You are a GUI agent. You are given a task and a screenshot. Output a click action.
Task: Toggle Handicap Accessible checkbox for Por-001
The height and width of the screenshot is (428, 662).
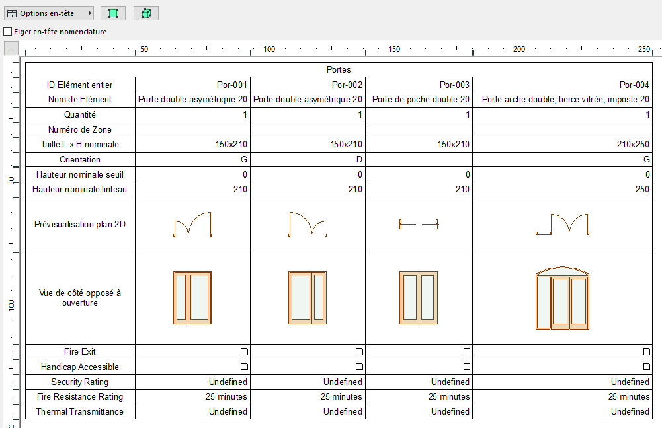[244, 367]
